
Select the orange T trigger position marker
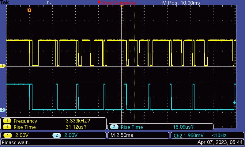pyautogui.click(x=29, y=10)
